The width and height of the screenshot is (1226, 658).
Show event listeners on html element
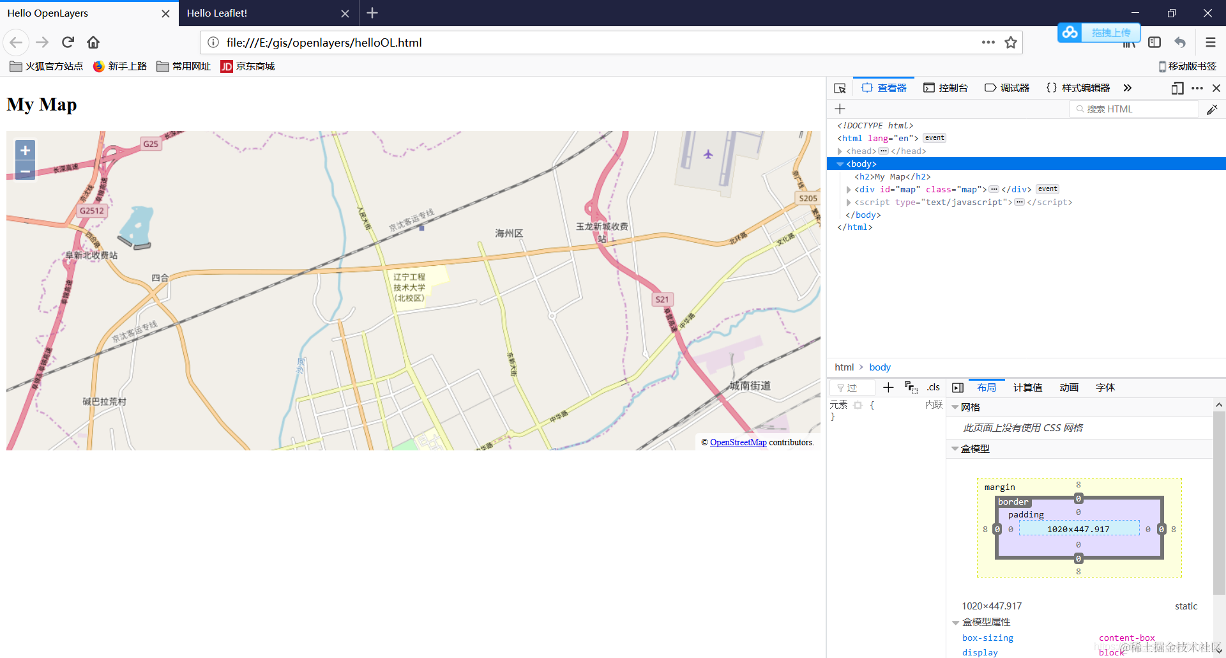click(x=934, y=138)
